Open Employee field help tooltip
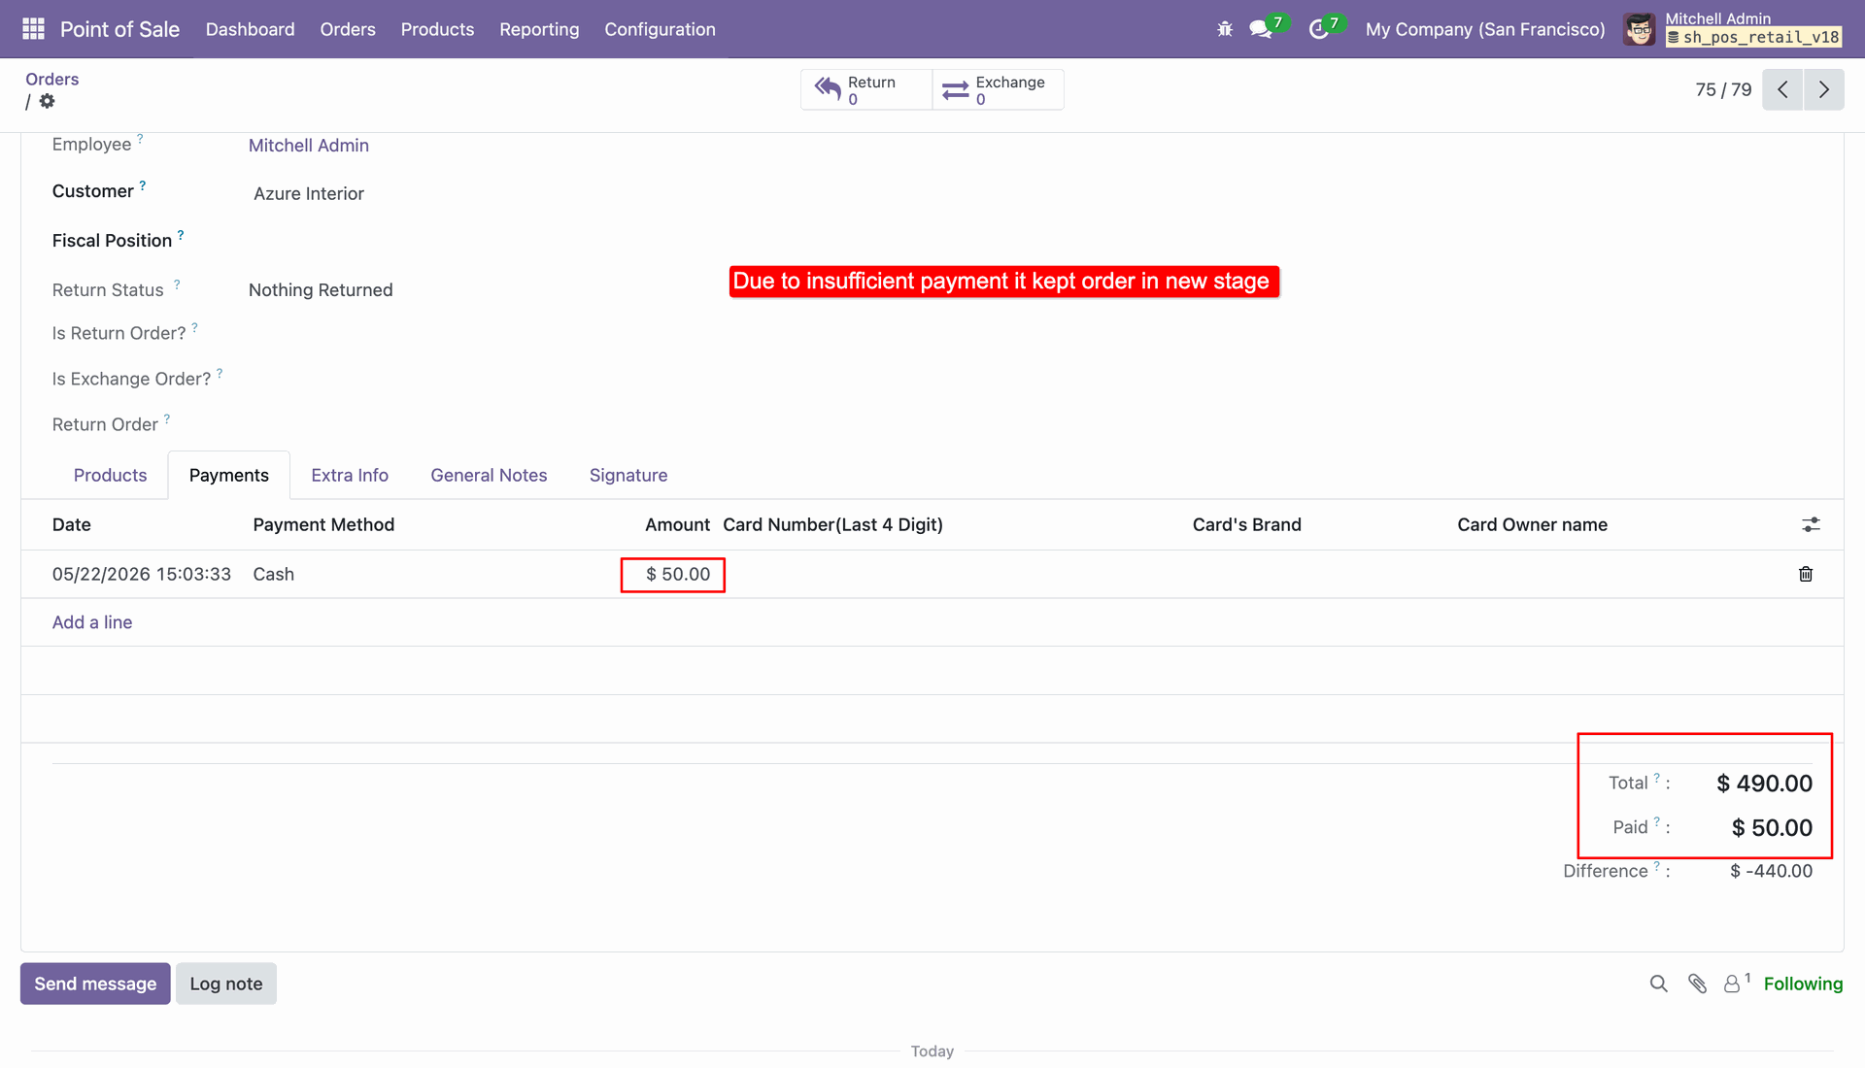The image size is (1865, 1068). point(140,139)
